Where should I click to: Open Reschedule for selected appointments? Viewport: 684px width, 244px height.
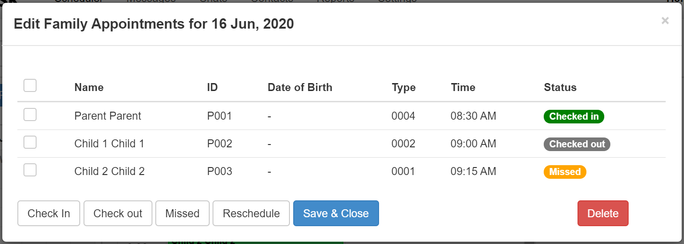251,213
